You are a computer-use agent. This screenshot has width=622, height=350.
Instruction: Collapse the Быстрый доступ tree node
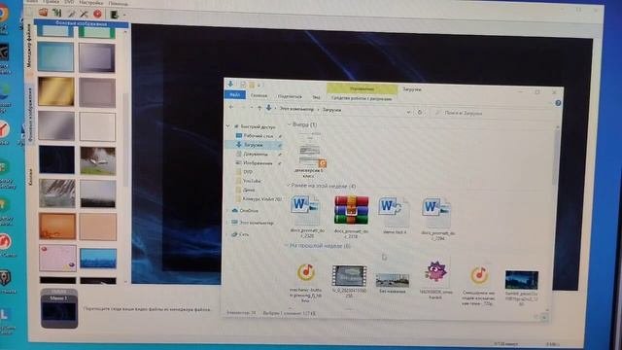coord(228,126)
